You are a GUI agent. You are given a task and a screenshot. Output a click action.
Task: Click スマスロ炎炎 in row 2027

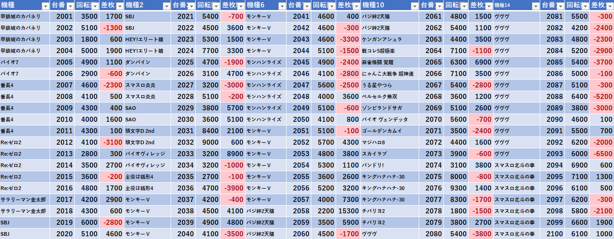coord(148,85)
